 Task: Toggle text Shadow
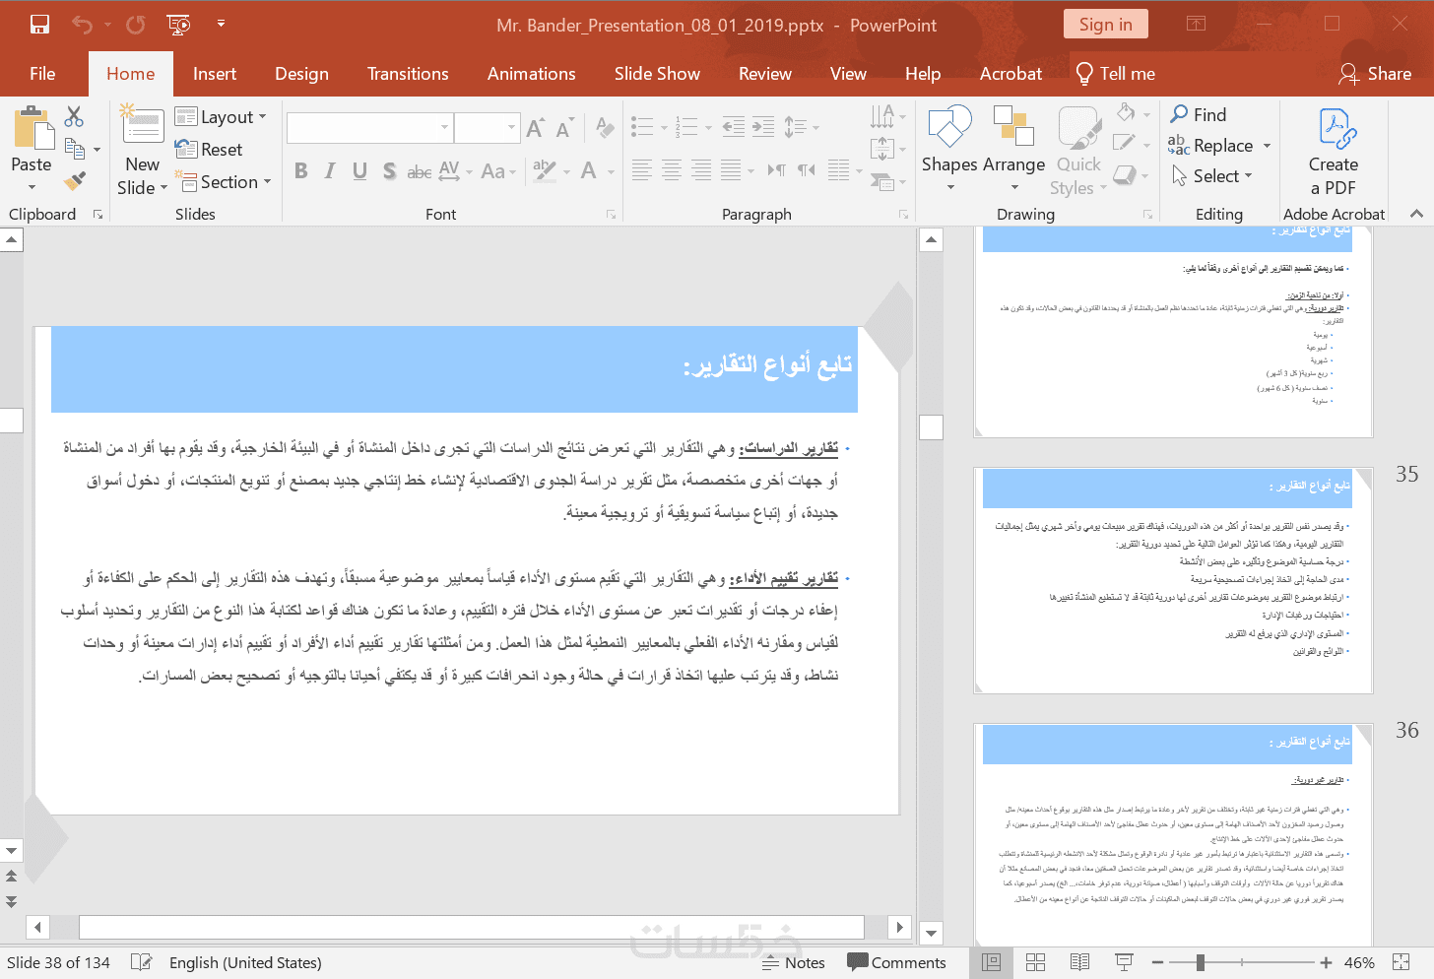point(389,171)
